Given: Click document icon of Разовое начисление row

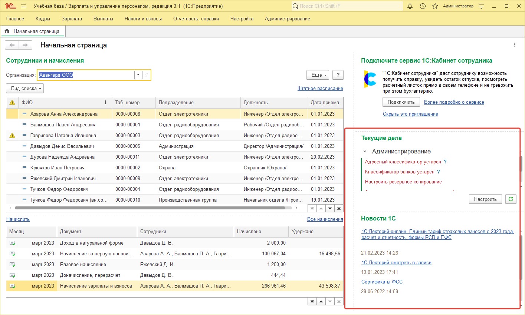Looking at the screenshot, I should tap(12, 265).
